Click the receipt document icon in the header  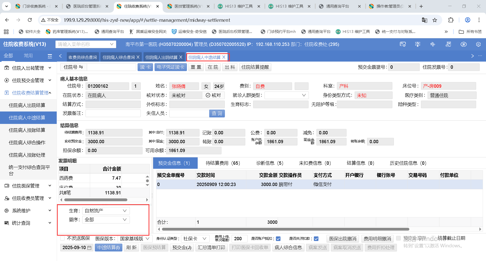pos(448,44)
